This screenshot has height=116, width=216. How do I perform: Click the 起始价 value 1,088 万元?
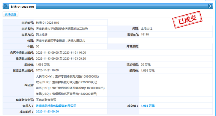[x=43, y=64]
